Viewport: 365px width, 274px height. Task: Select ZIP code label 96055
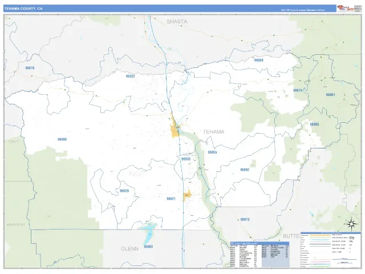(212, 152)
